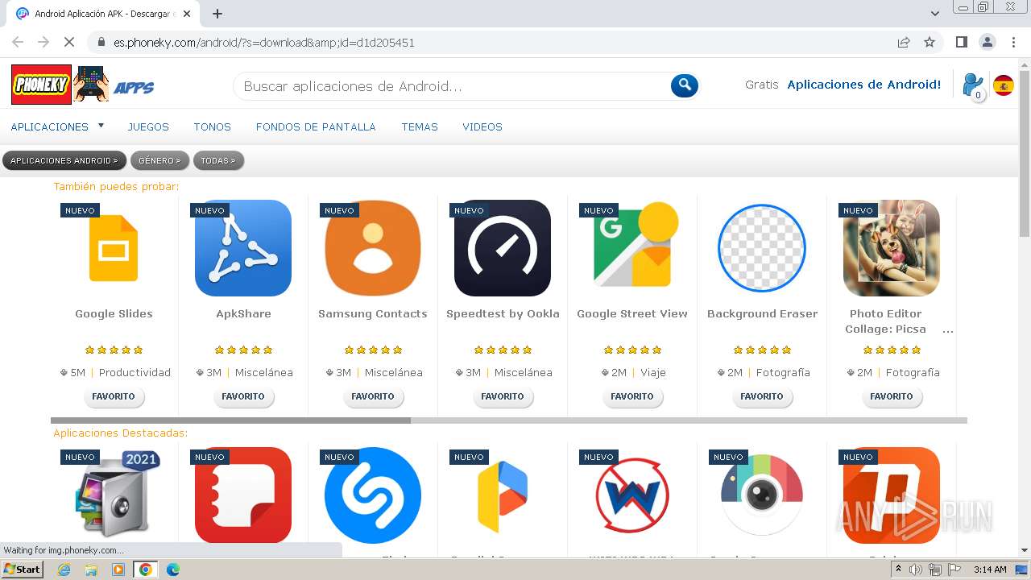
Task: Stop loading the page
Action: 69,42
